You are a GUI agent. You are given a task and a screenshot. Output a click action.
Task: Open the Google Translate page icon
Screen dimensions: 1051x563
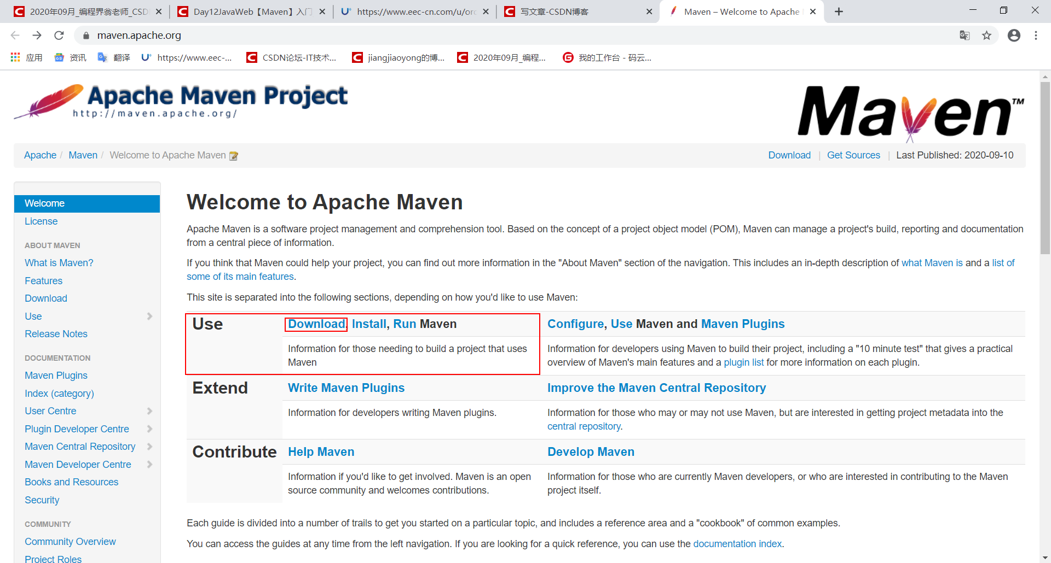(965, 36)
